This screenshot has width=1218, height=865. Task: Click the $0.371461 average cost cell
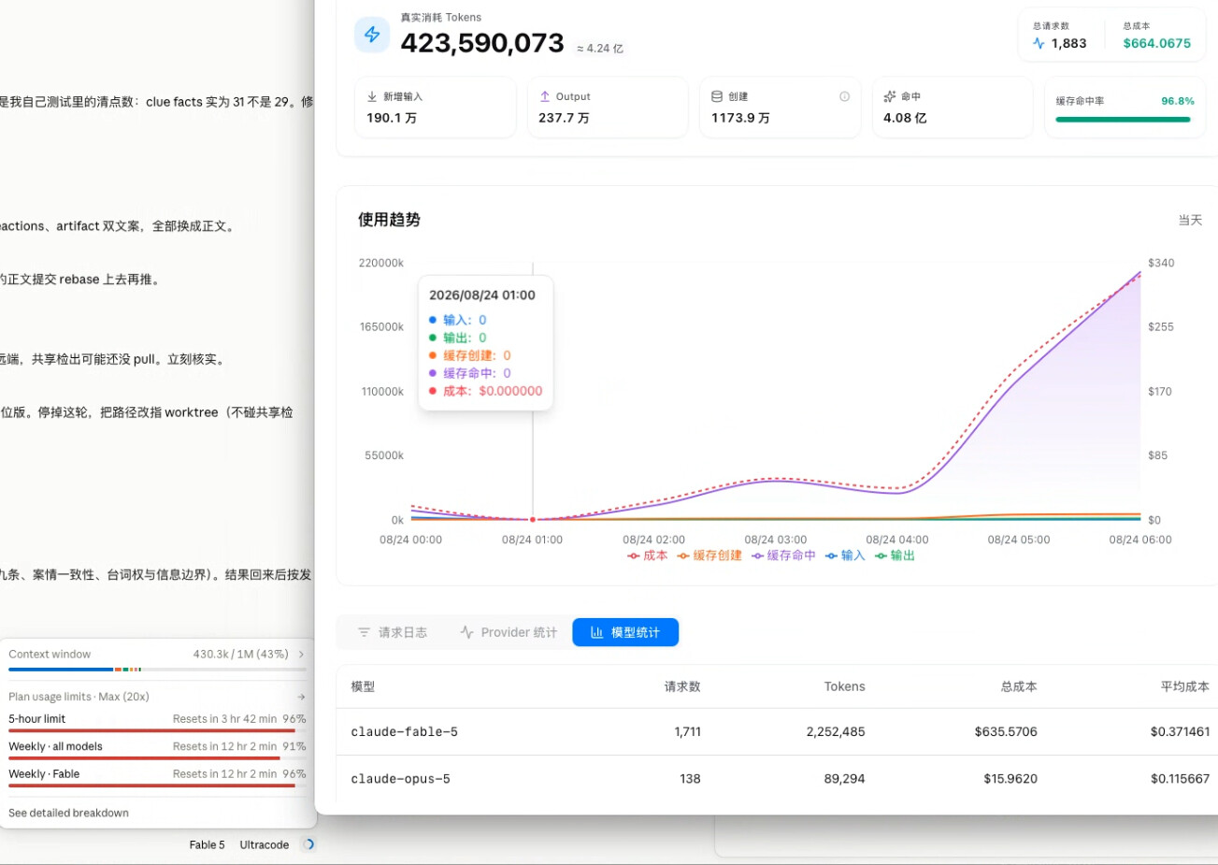click(x=1181, y=732)
